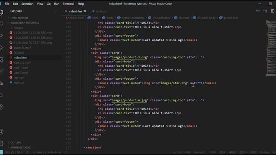Open the Manage gear icon
The image size is (276, 155).
point(1,143)
